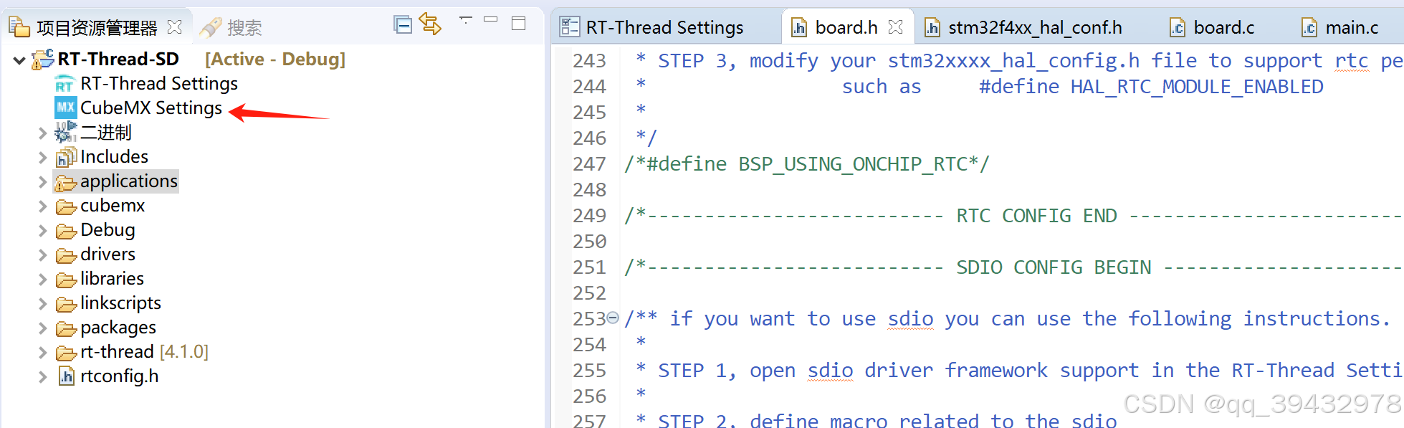Expand the linkscripts folder
Viewport: 1404px width, 428px height.
pyautogui.click(x=42, y=304)
